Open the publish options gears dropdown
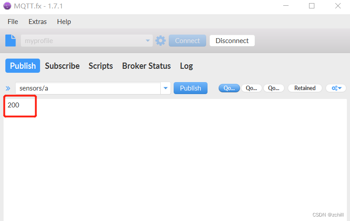 (x=336, y=88)
